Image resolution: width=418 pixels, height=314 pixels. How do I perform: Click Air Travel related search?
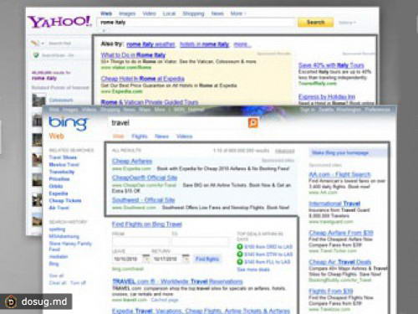click(x=59, y=208)
